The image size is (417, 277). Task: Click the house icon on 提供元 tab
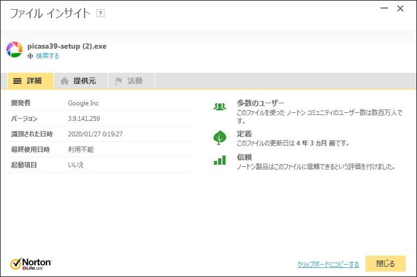point(64,81)
